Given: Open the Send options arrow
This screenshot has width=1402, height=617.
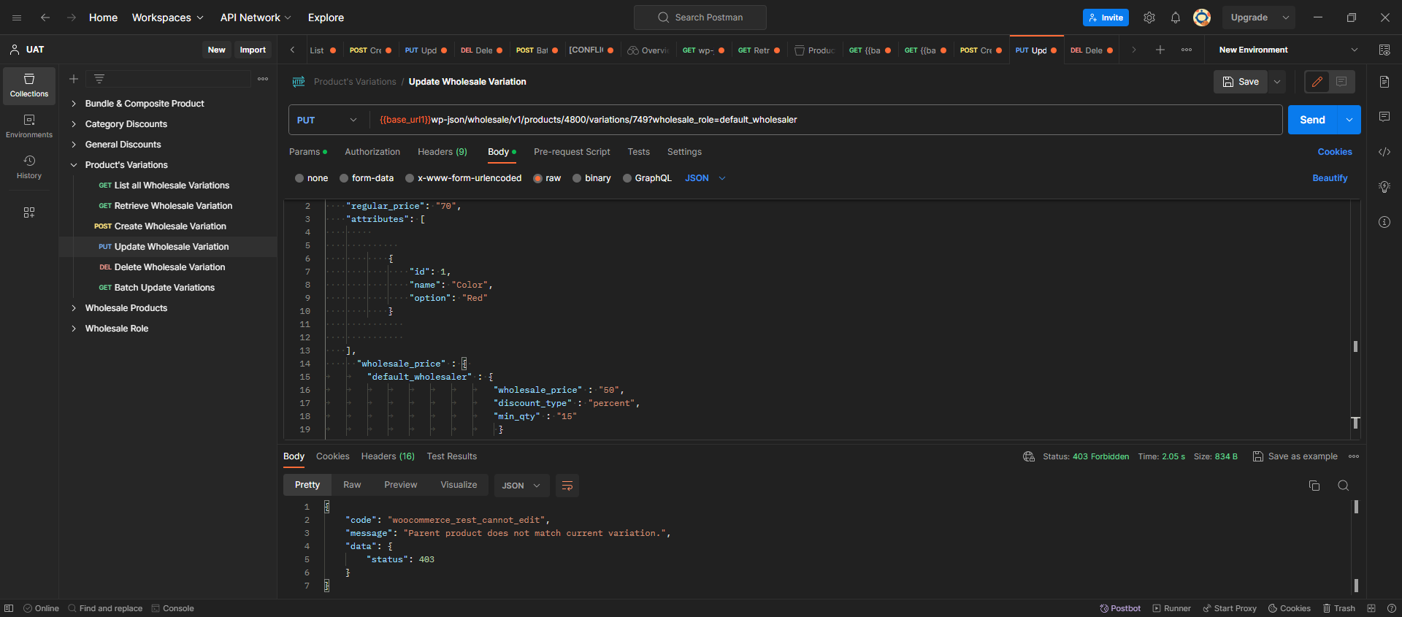Looking at the screenshot, I should tap(1349, 120).
